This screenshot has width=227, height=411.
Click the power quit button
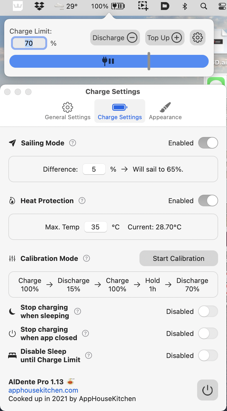(207, 390)
